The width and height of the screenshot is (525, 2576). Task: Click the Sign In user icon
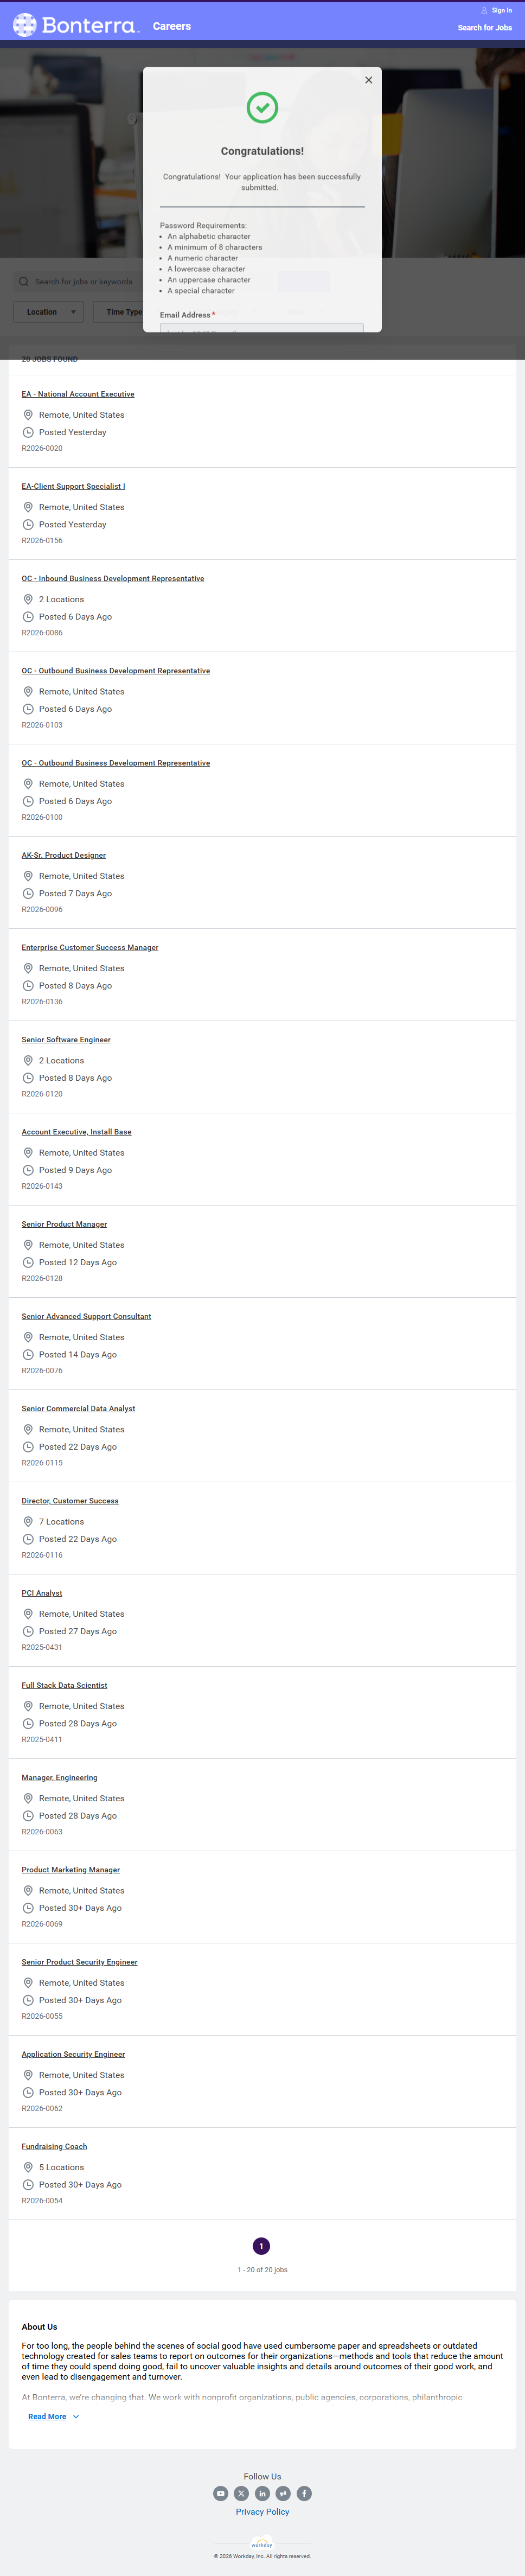click(485, 10)
